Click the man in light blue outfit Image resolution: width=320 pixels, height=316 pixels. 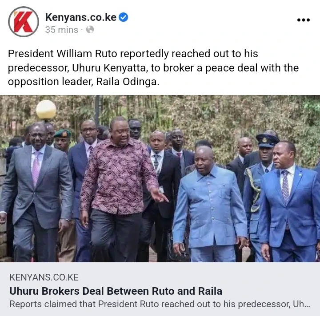point(210,204)
